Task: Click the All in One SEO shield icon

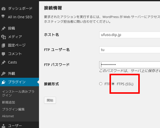Action: click(3, 17)
